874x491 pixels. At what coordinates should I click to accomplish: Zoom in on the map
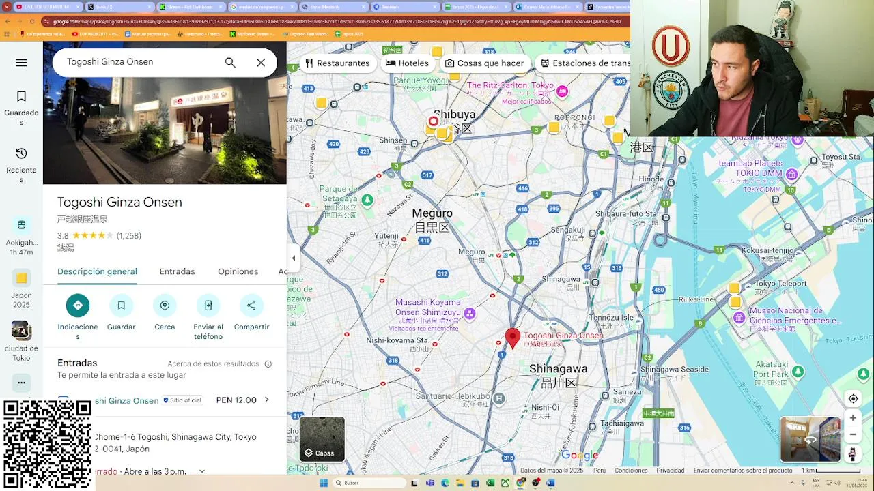pyautogui.click(x=853, y=418)
